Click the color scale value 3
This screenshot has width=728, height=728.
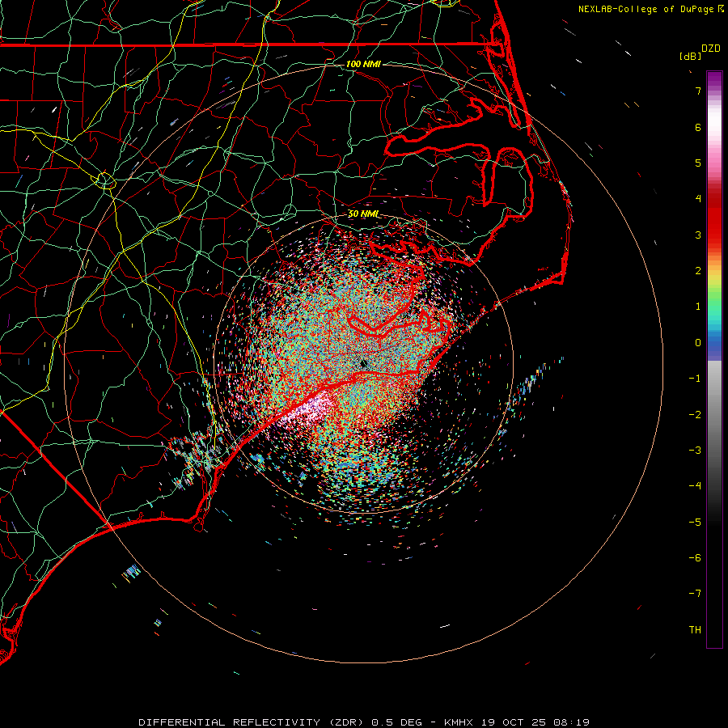tap(698, 235)
